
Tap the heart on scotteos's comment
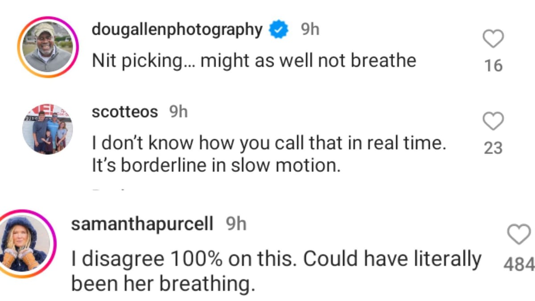click(494, 120)
